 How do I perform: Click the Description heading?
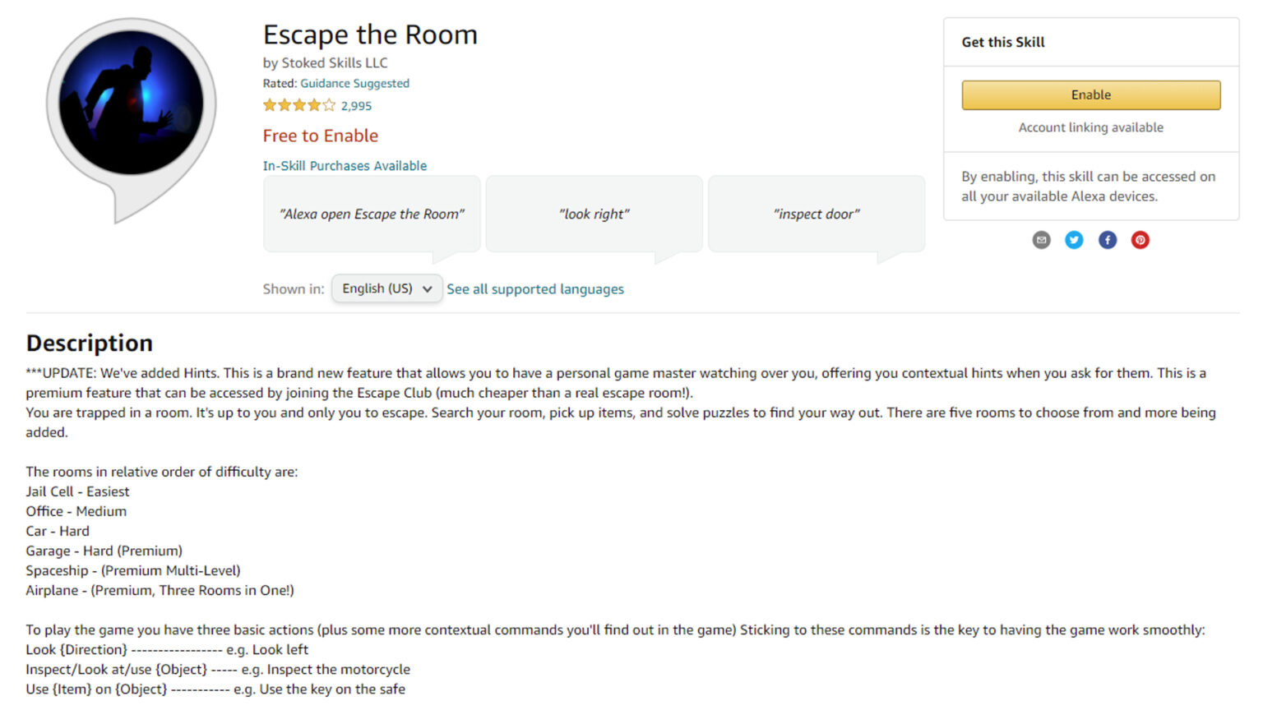click(x=90, y=343)
